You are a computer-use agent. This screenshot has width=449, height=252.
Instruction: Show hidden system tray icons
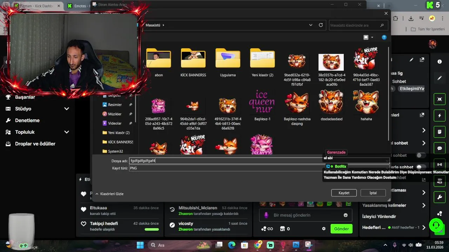coord(386,245)
